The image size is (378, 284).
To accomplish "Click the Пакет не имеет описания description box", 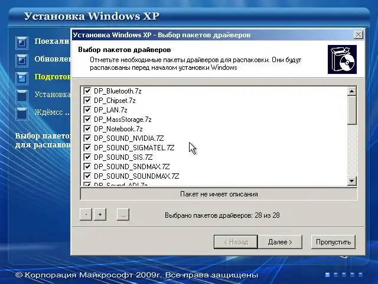I will pyautogui.click(x=219, y=194).
